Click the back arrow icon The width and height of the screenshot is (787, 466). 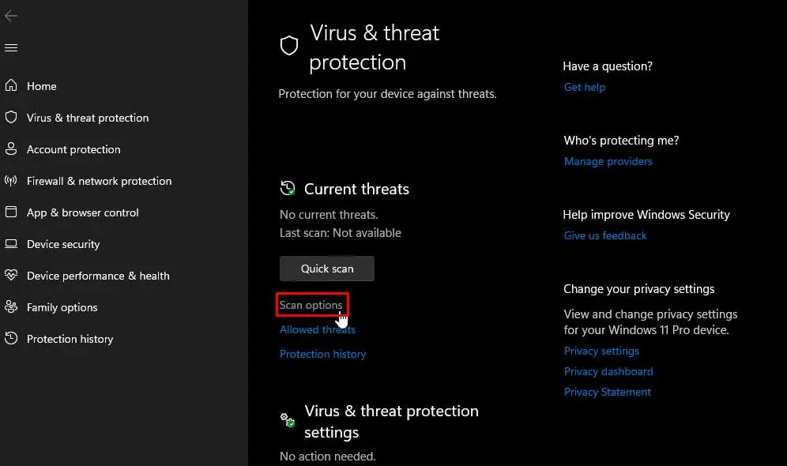pyautogui.click(x=11, y=16)
